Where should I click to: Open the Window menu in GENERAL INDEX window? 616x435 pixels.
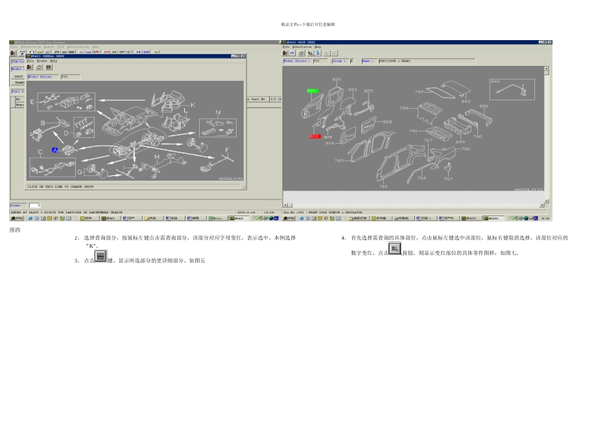click(41, 61)
